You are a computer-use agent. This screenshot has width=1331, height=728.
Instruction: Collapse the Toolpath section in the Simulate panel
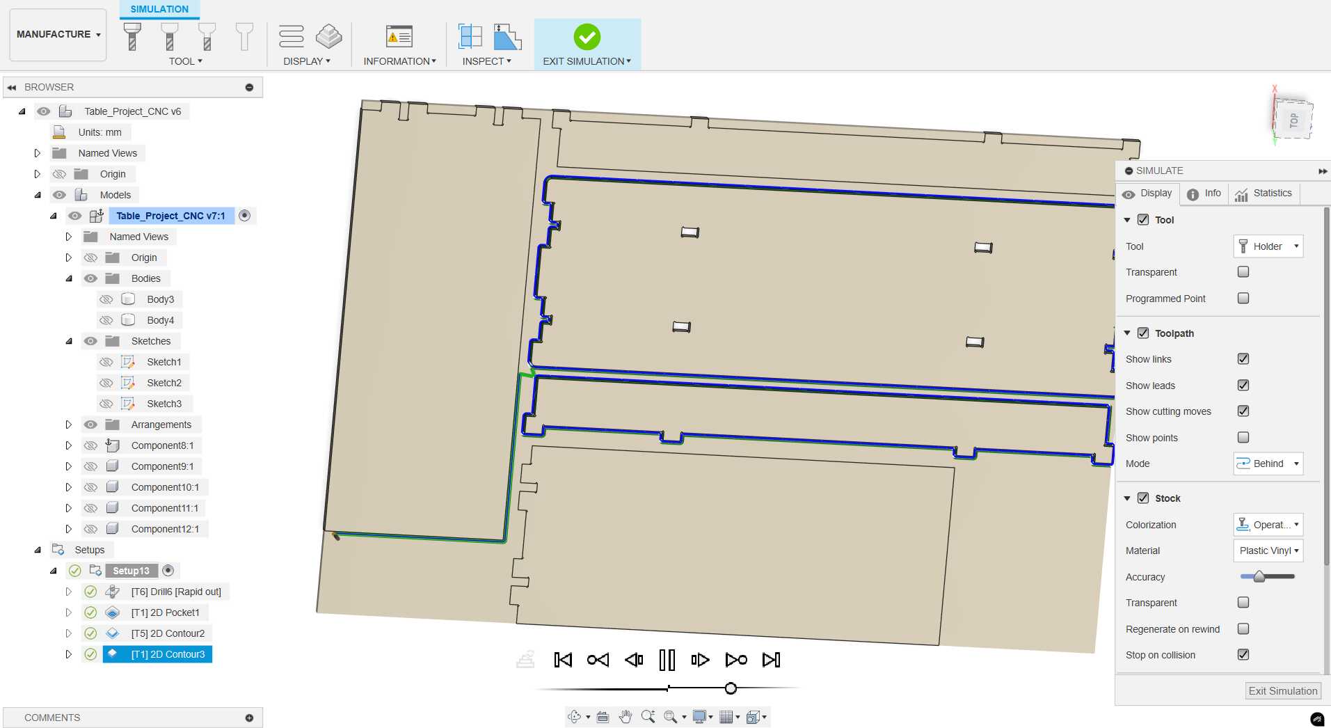1127,333
